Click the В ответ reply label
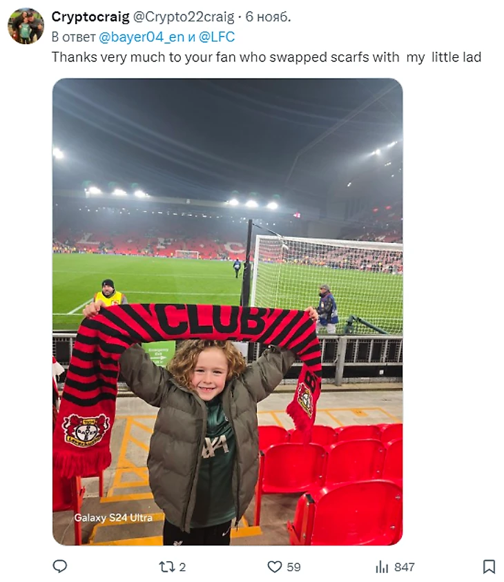This screenshot has height=582, width=504. point(73,37)
